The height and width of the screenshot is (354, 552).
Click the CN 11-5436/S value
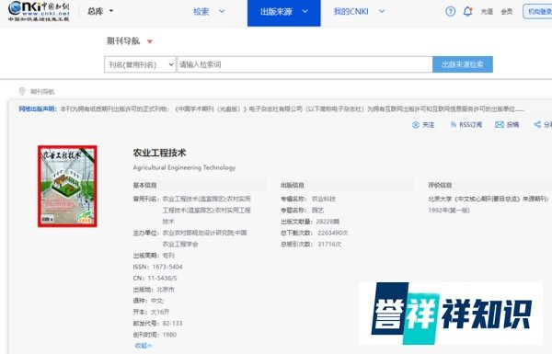pyautogui.click(x=162, y=278)
